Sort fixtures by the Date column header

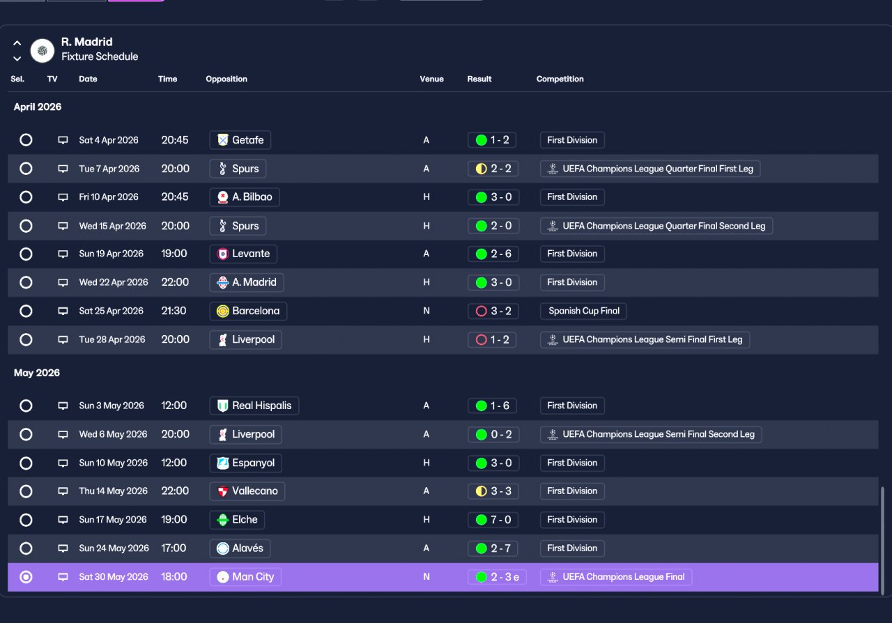click(x=88, y=79)
